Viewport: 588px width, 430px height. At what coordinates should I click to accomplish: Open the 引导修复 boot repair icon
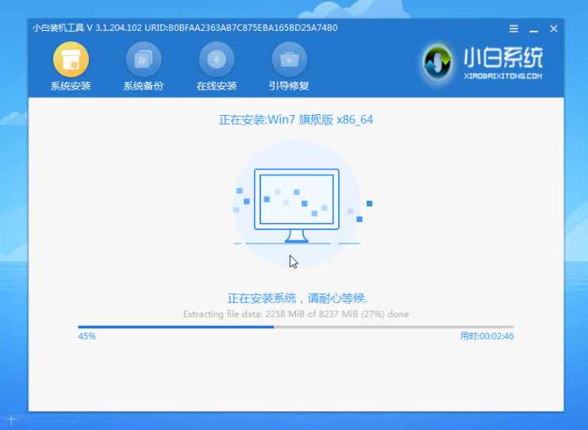pos(290,60)
